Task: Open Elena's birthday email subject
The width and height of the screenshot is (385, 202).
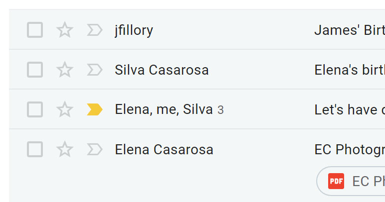Action: pyautogui.click(x=349, y=70)
